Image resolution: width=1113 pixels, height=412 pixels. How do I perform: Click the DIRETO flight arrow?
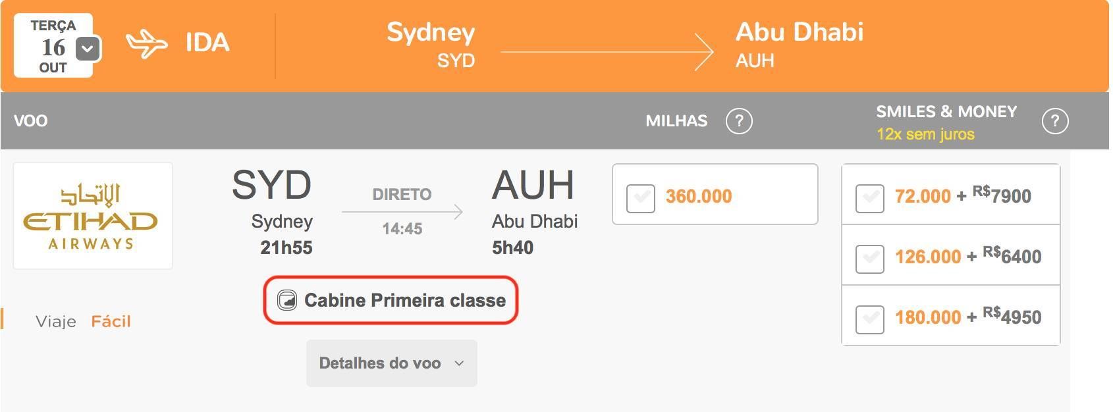click(402, 212)
